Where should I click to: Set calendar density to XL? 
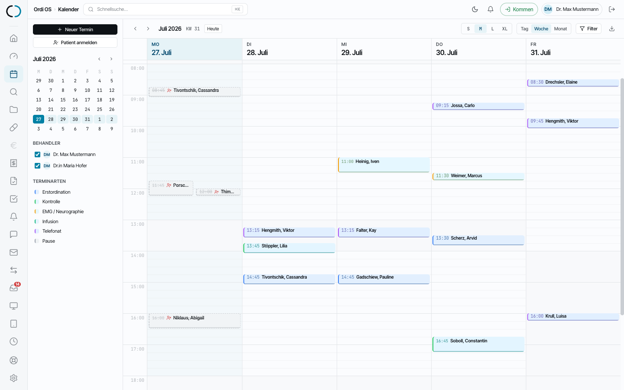[x=504, y=29]
